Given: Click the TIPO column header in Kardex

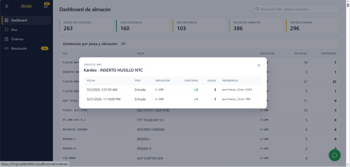Looking at the screenshot, I should (x=138, y=81).
